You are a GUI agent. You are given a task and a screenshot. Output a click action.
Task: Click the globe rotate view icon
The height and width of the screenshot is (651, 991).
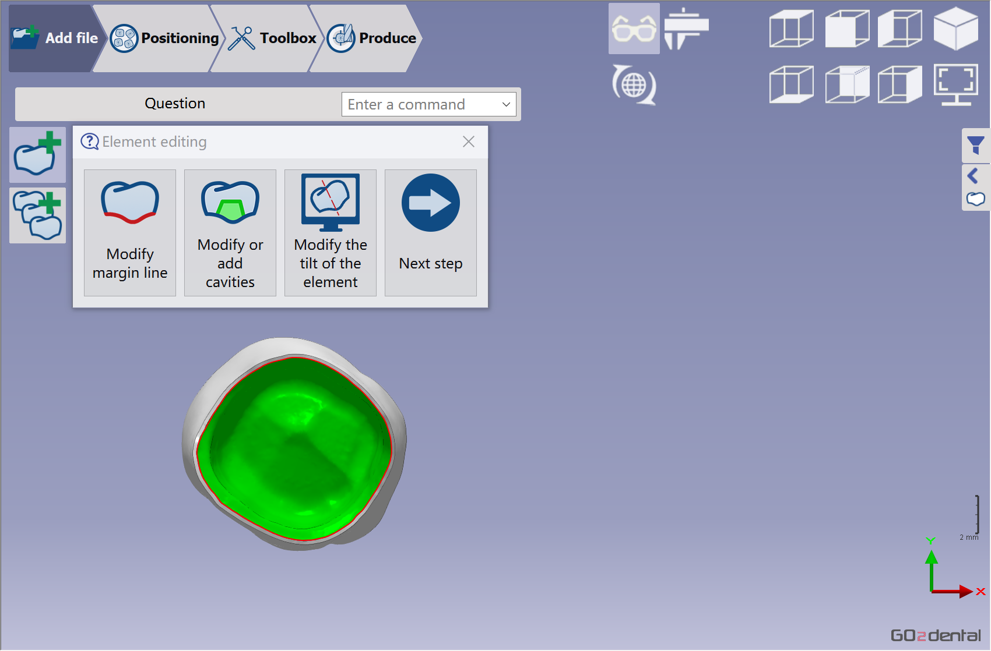634,85
